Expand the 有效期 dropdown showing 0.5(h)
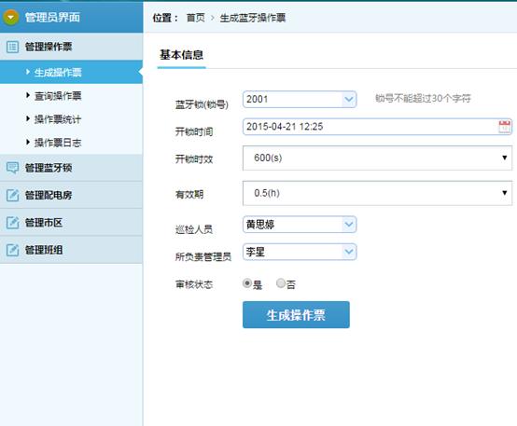 click(377, 193)
